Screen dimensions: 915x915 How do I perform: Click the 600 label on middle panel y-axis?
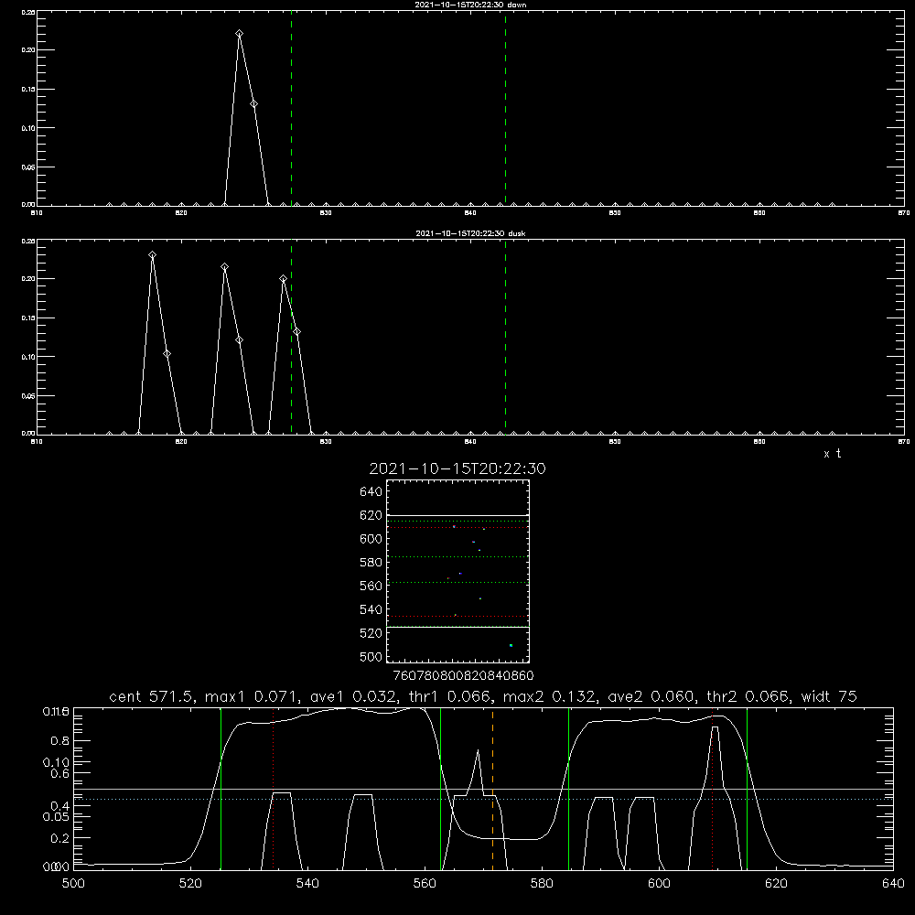371,539
